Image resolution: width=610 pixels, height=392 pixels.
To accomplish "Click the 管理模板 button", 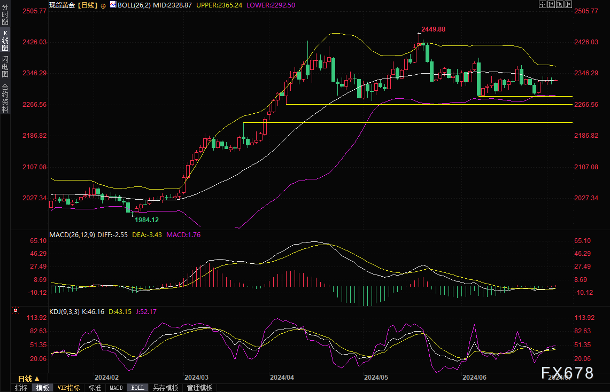I will click(199, 388).
